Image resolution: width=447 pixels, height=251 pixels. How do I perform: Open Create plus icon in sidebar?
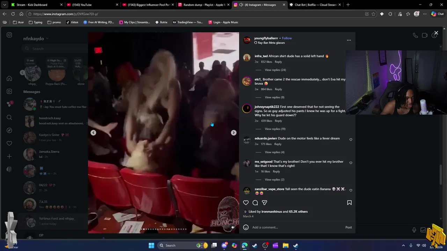[x=9, y=157]
